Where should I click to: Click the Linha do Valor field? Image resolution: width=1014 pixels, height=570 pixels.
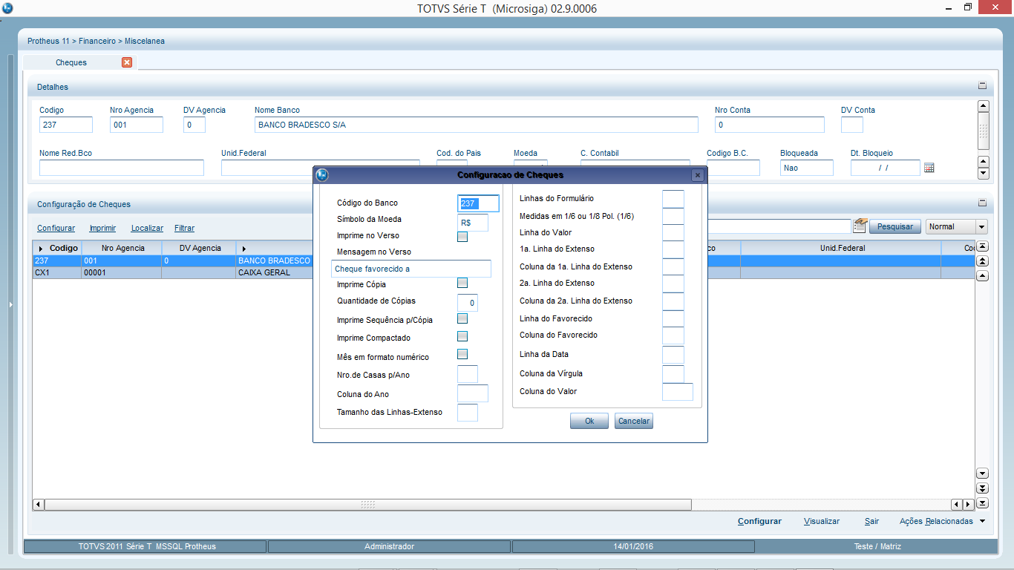tap(673, 232)
